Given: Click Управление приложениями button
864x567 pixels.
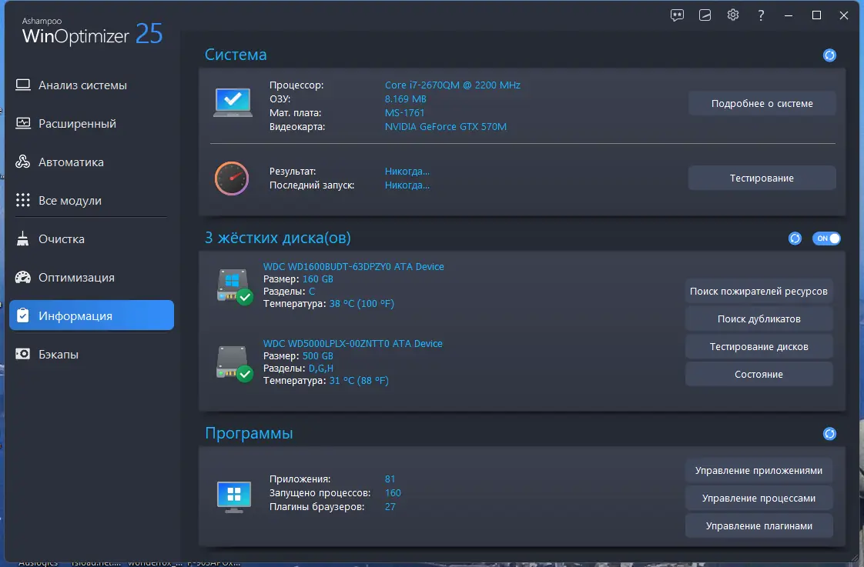Looking at the screenshot, I should 759,471.
